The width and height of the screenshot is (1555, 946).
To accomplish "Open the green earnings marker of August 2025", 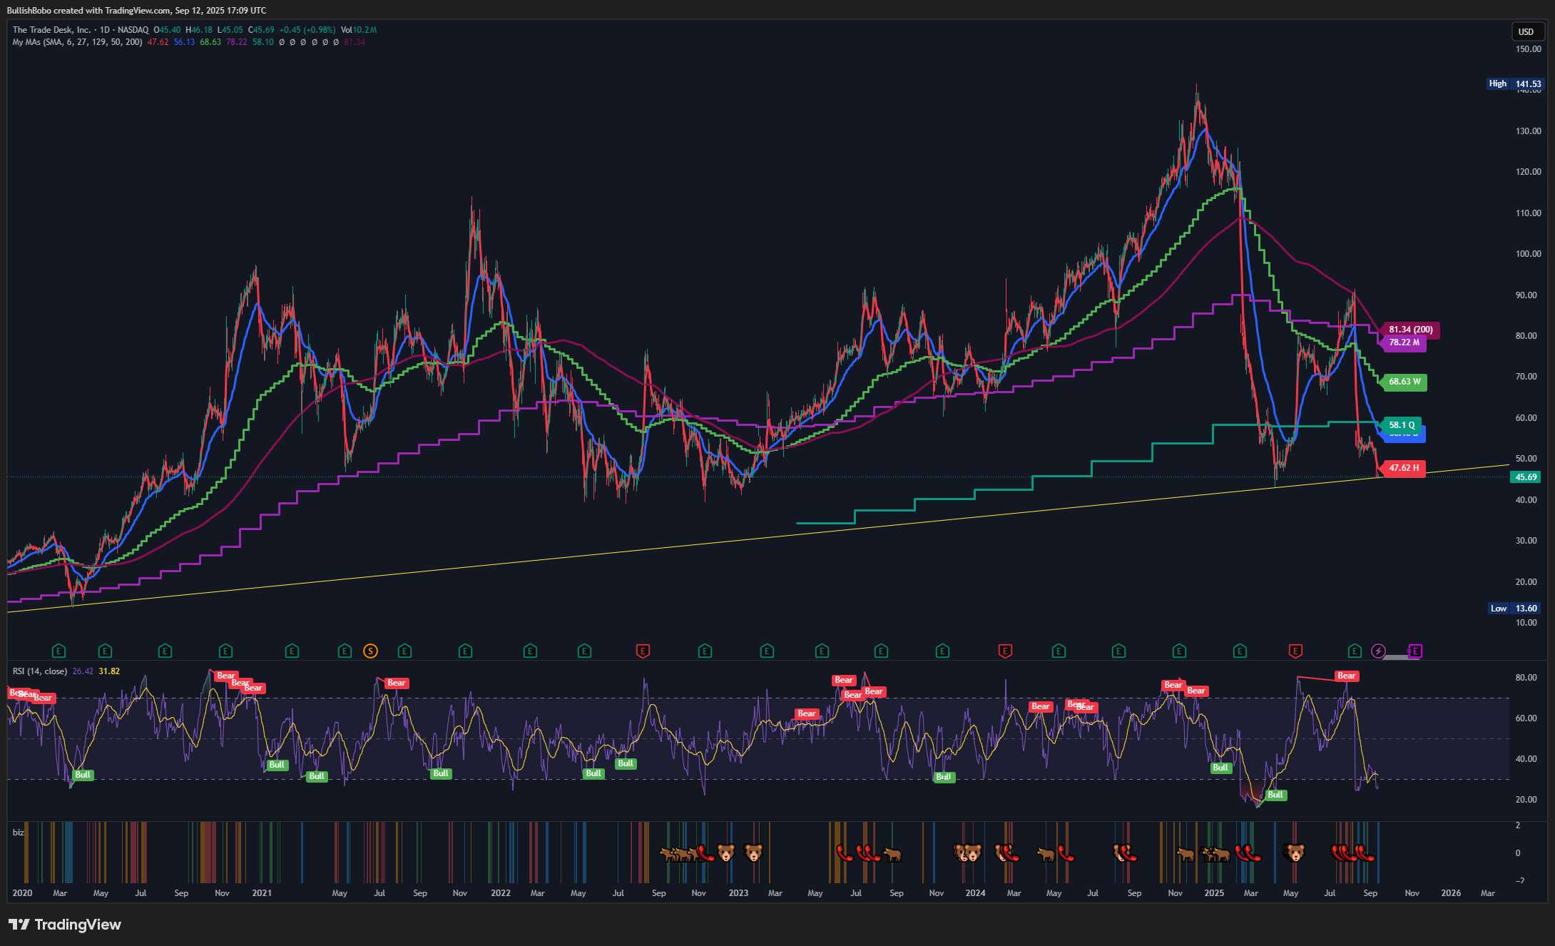I will coord(1355,651).
